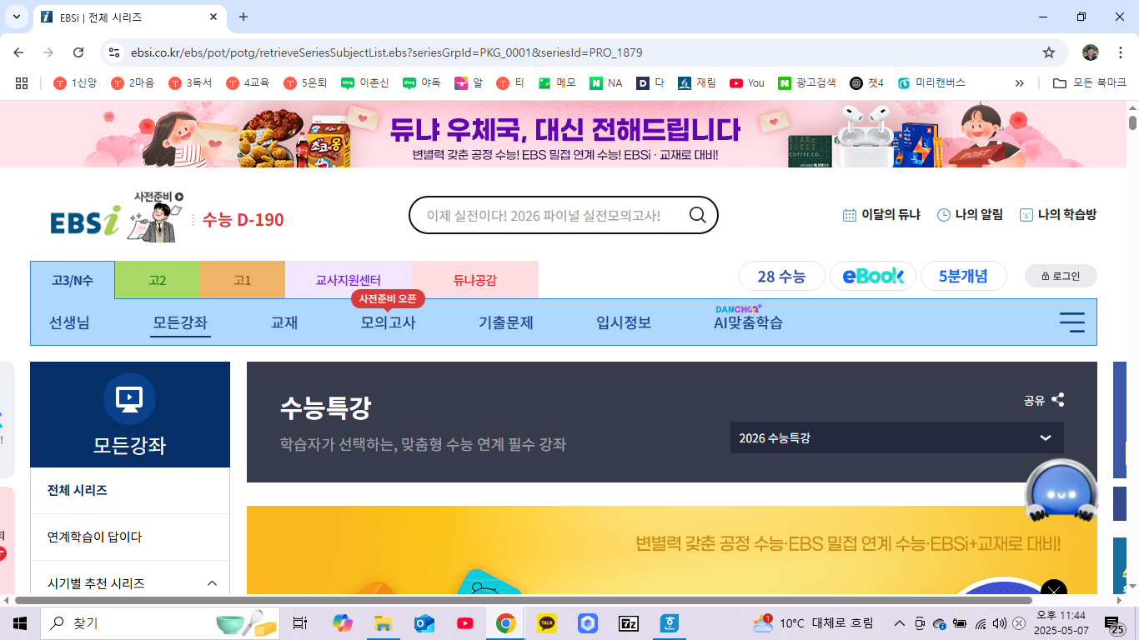Click the Chrome icon in the taskbar
This screenshot has width=1139, height=640.
point(505,623)
